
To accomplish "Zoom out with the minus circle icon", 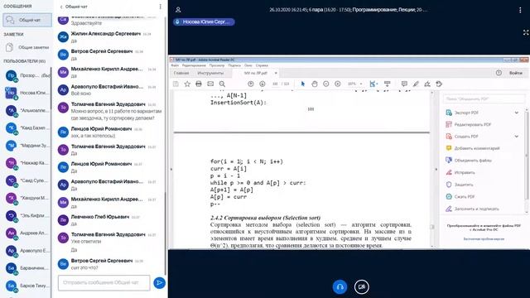I will tap(325, 84).
